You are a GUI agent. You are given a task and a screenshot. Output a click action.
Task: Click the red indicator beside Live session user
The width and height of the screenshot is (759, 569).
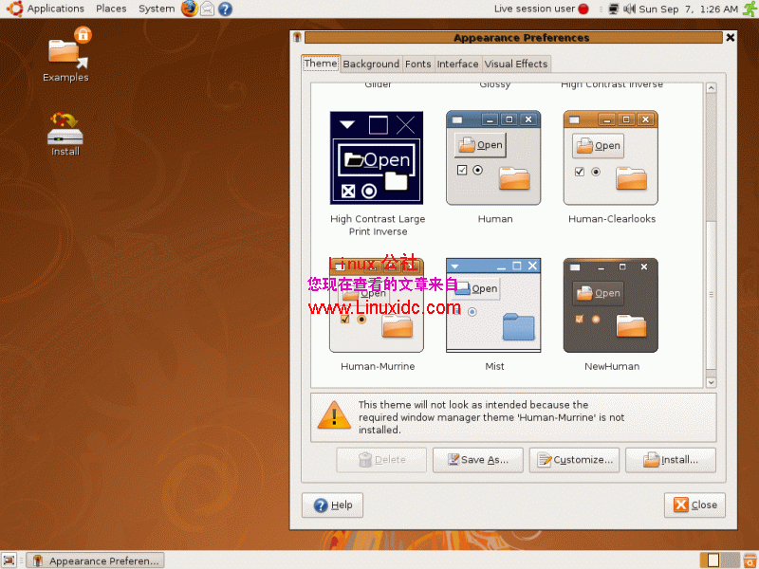pyautogui.click(x=582, y=9)
